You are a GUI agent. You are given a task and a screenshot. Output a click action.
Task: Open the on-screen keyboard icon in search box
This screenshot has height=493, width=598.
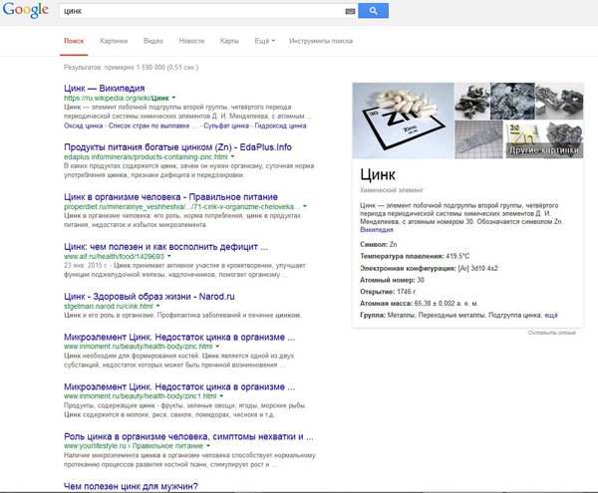(x=350, y=11)
